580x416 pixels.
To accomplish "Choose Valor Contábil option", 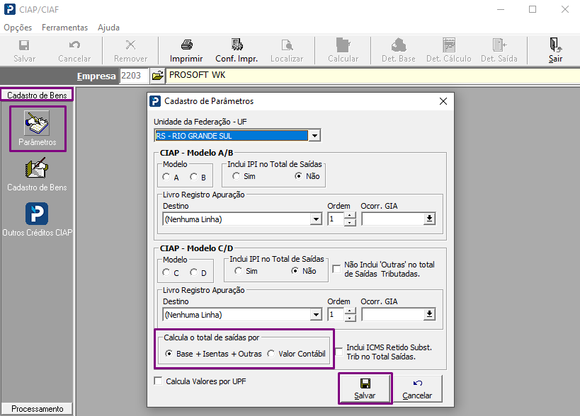I will point(271,354).
